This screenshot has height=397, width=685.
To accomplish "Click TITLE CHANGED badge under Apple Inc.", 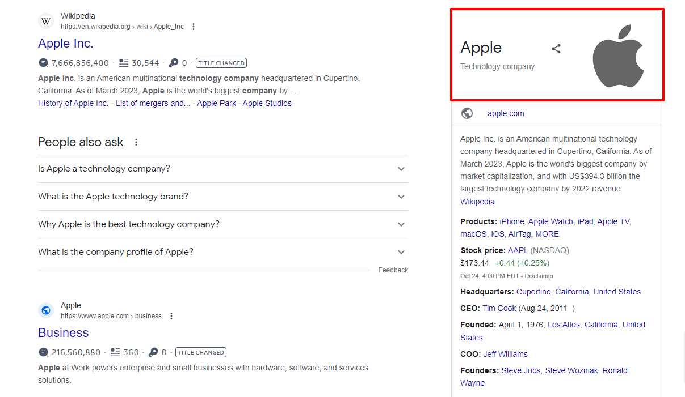I will (221, 63).
